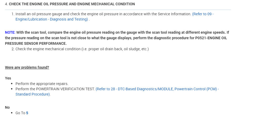Click the "Perform the appropriate repairs" bullet text
Image resolution: width=262 pixels, height=120 pixels.
pyautogui.click(x=42, y=84)
